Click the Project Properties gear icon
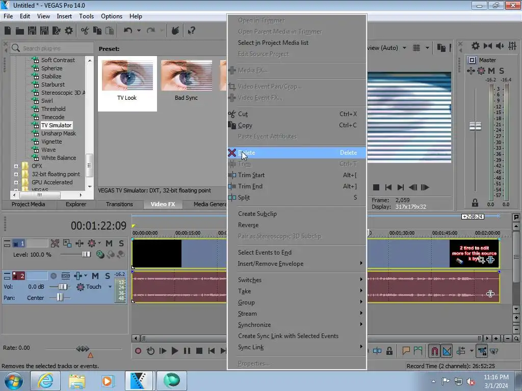Image resolution: width=522 pixels, height=391 pixels. [69, 31]
